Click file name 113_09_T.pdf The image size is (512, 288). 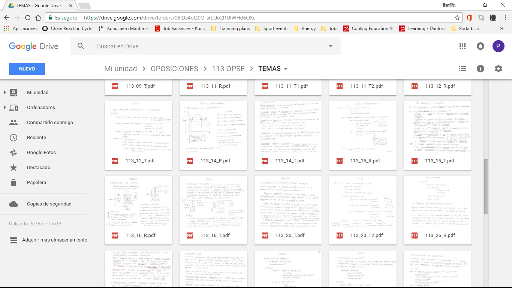tap(140, 86)
